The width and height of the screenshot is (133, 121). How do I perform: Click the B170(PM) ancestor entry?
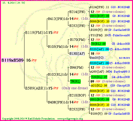[77, 40]
